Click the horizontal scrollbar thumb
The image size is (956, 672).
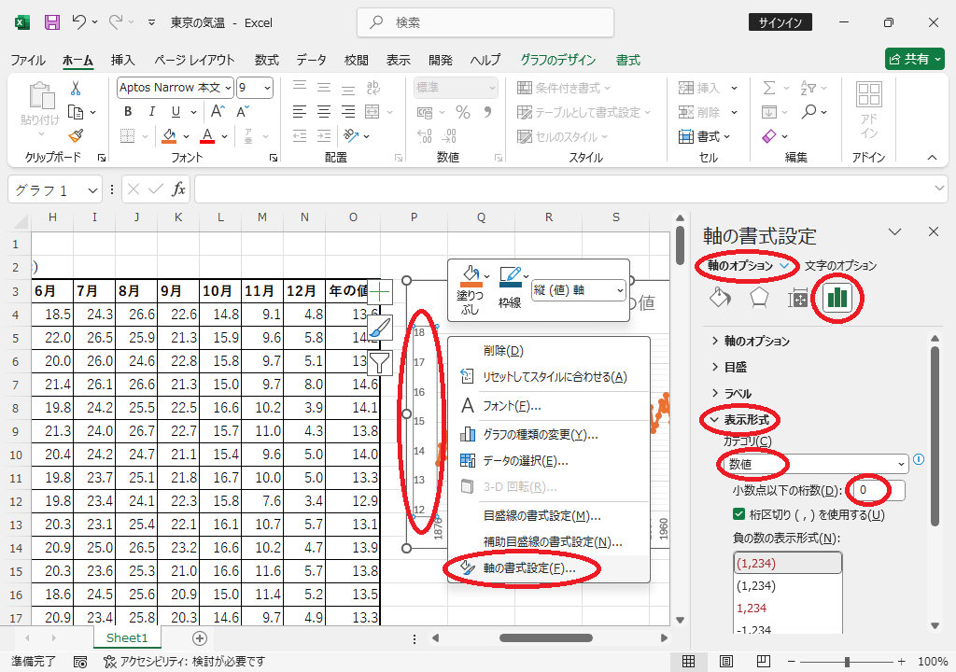(545, 637)
